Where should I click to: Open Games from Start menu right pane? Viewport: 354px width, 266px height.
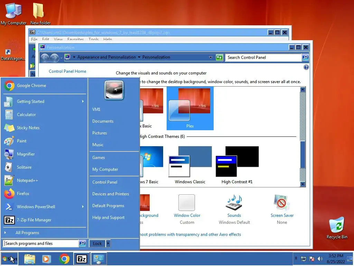99,158
